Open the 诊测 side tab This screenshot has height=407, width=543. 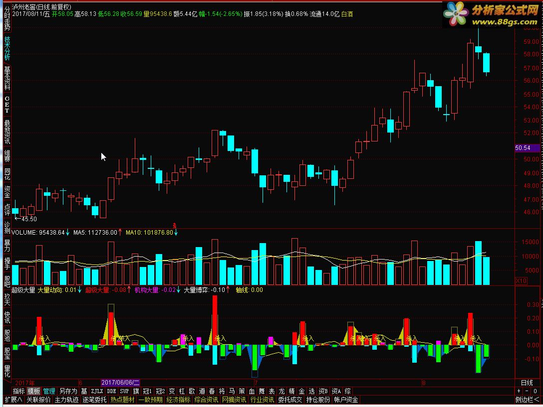point(7,228)
